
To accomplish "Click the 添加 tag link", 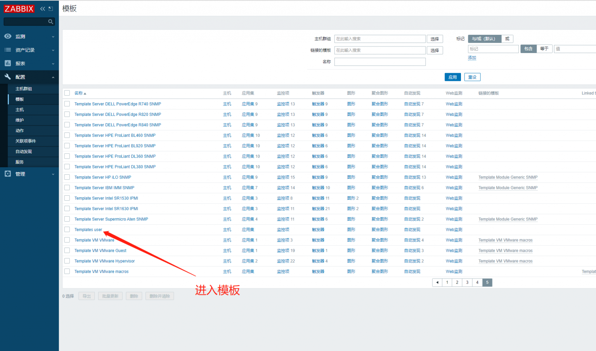I will pos(472,58).
